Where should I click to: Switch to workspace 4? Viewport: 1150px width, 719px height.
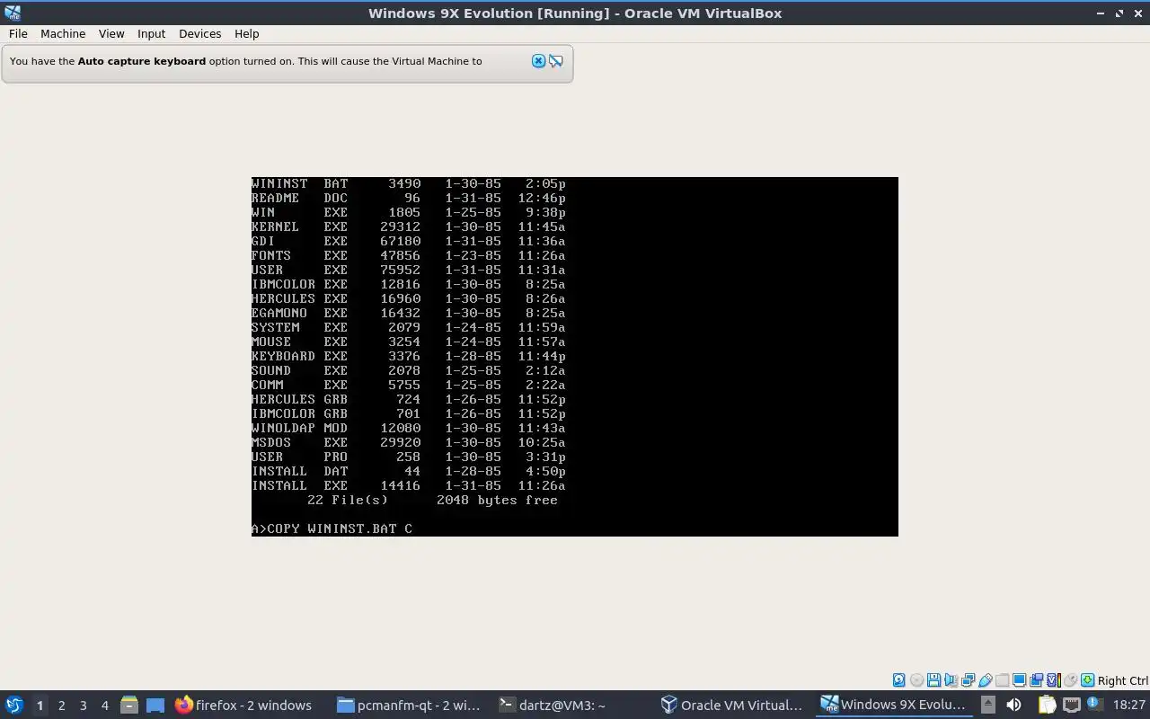tap(104, 705)
